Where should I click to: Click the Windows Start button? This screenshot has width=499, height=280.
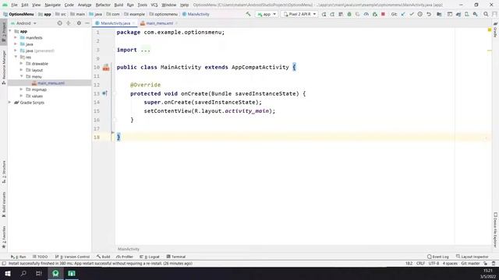click(x=8, y=273)
